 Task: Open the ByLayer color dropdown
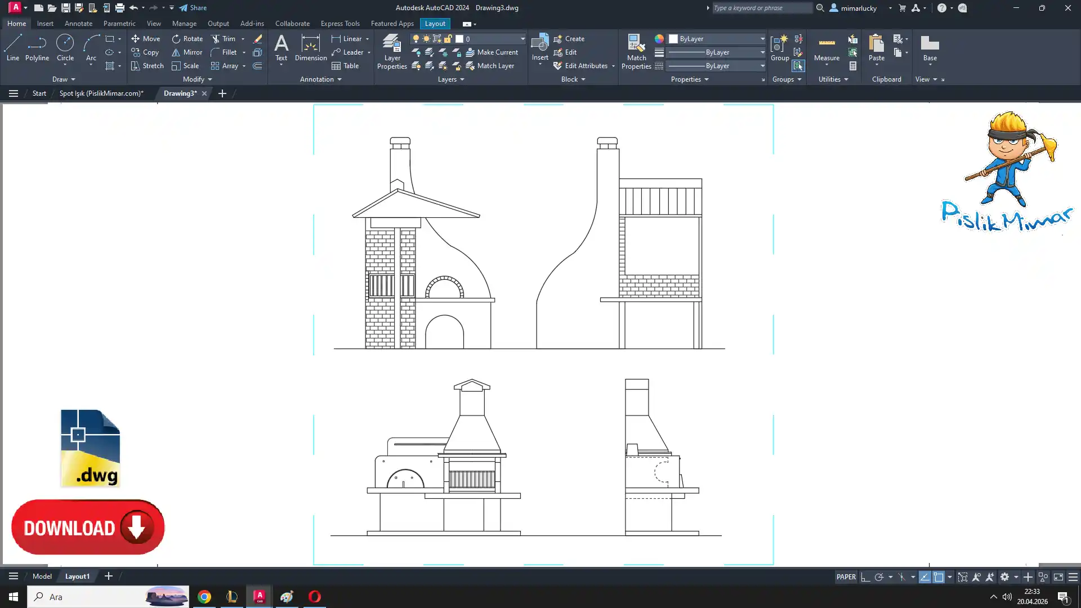[x=762, y=39]
